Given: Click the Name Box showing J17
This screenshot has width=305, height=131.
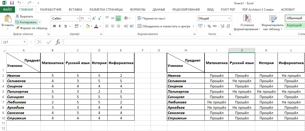Looking at the screenshot, I should click(14, 42).
